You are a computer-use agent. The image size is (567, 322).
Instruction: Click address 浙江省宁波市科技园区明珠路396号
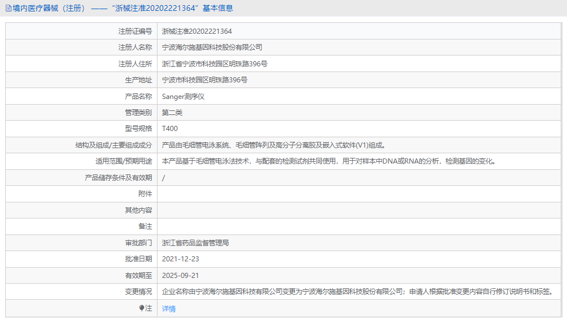[214, 64]
